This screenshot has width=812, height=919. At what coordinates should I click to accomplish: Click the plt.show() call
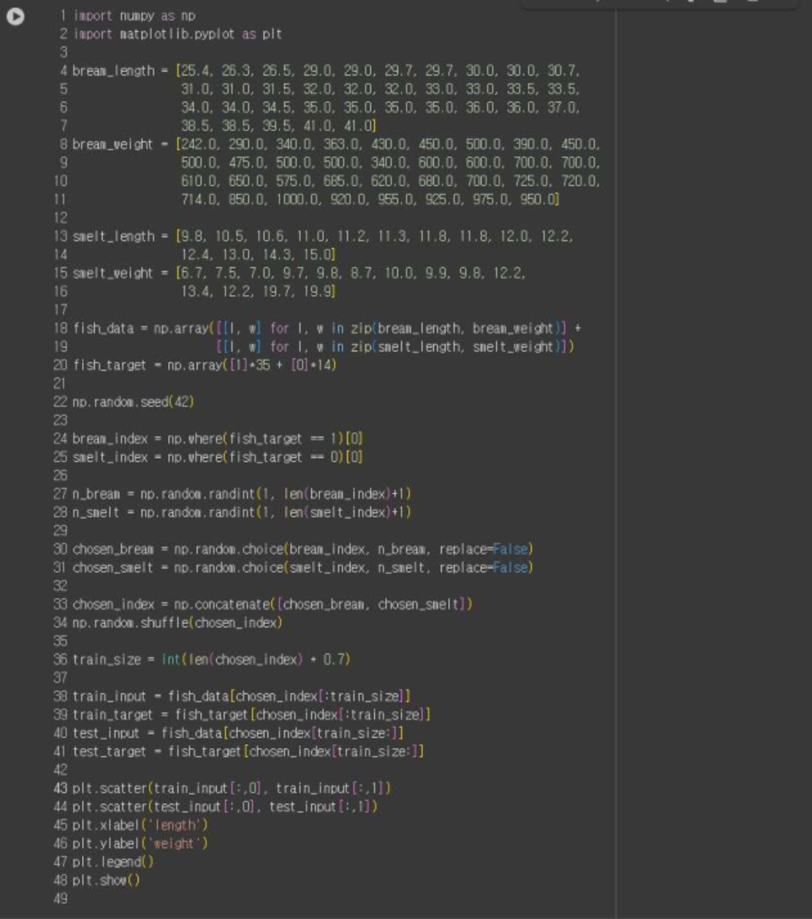[x=106, y=880]
